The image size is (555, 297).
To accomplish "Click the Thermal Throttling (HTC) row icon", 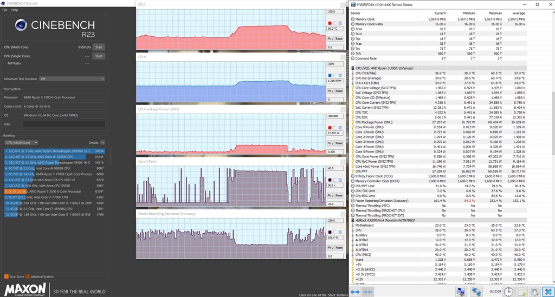I will point(352,206).
